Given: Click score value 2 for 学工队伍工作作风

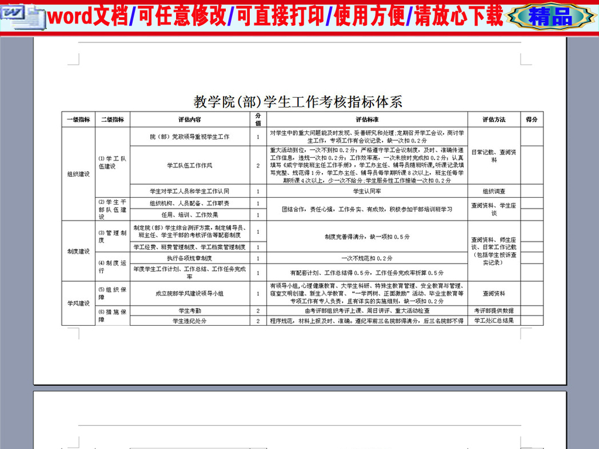Looking at the screenshot, I should [258, 165].
